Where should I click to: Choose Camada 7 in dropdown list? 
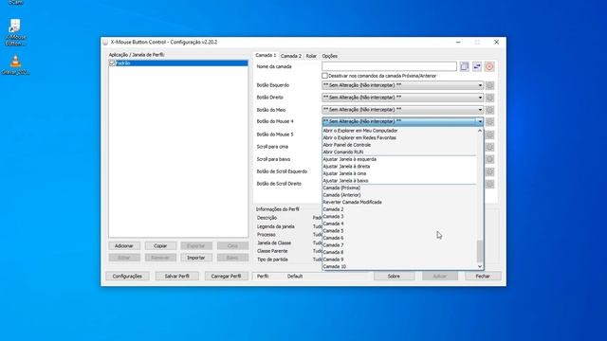coord(399,245)
